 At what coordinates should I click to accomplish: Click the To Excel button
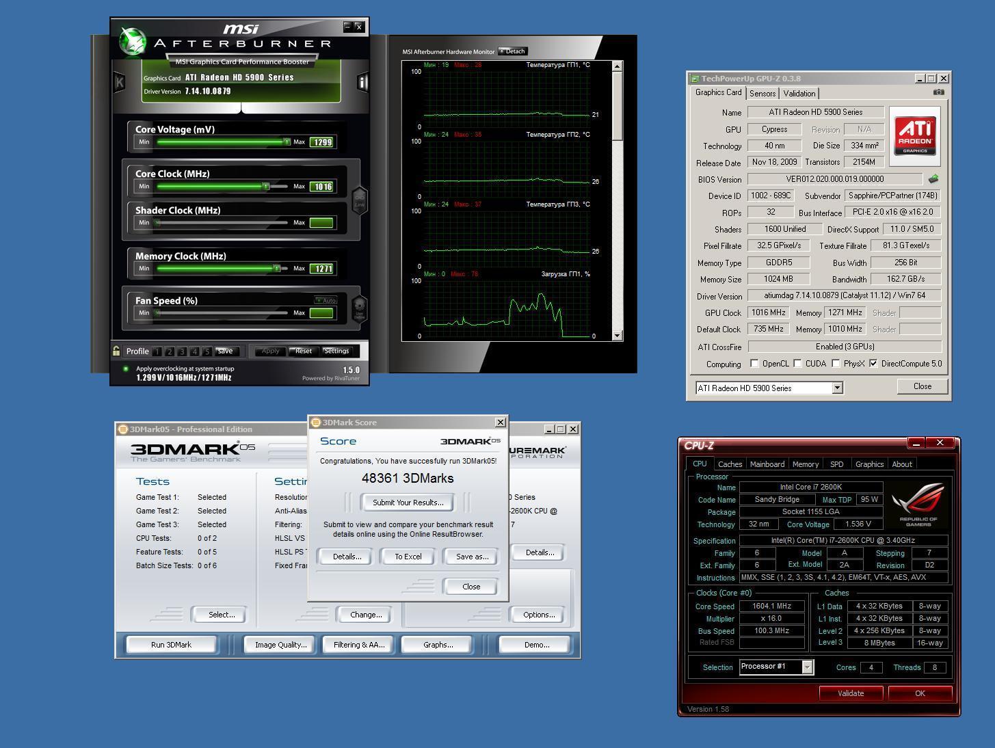[408, 557]
